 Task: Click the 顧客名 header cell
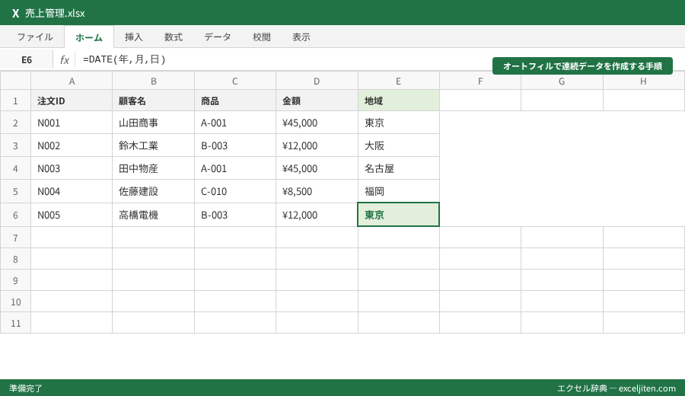coord(153,101)
